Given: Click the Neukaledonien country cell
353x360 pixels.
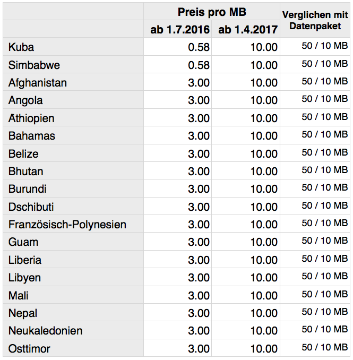Looking at the screenshot, I should coord(73,331).
